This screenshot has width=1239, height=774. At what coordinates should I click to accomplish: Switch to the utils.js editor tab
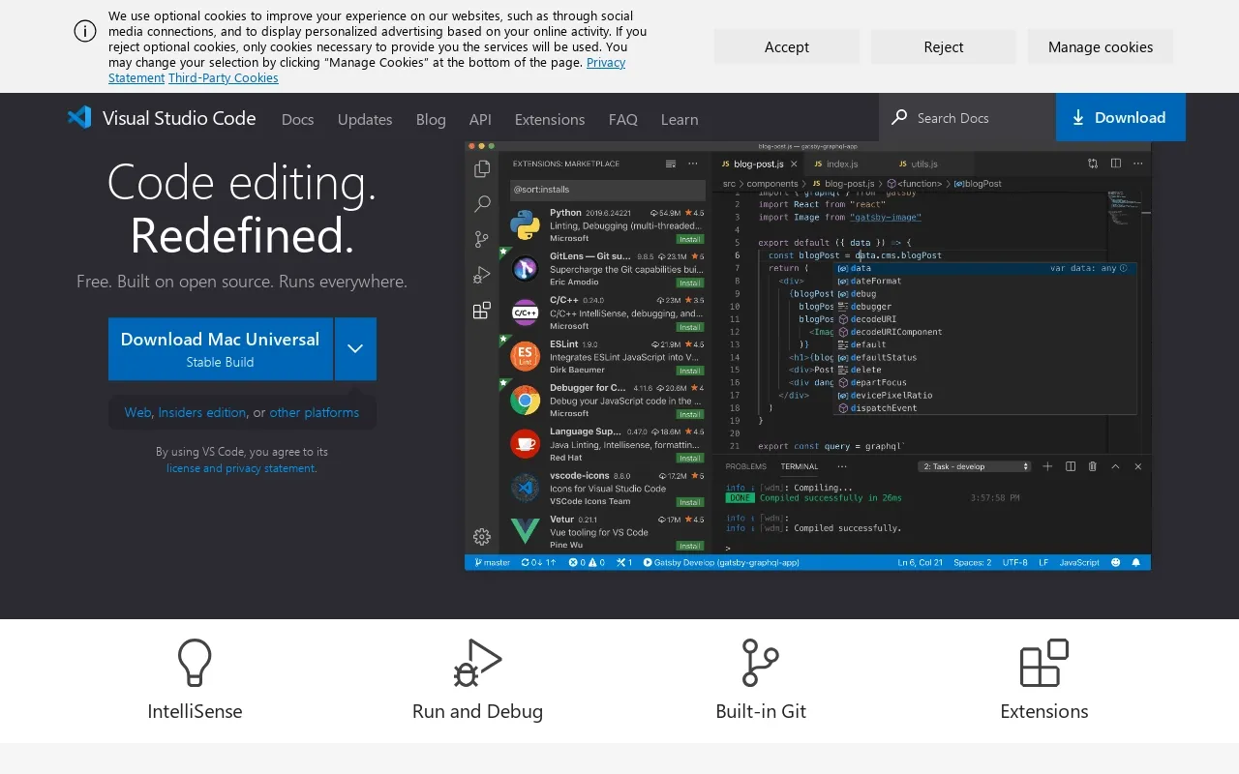coord(922,164)
